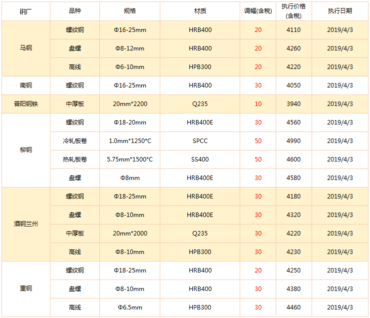The height and width of the screenshot is (318, 370).
Task: Click the spec 20mm*2200 cell
Action: coord(130,104)
